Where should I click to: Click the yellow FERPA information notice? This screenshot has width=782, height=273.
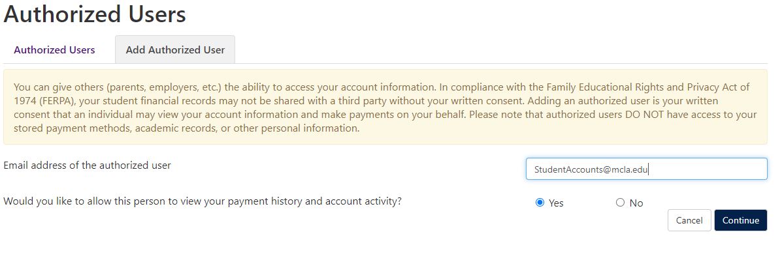point(385,107)
